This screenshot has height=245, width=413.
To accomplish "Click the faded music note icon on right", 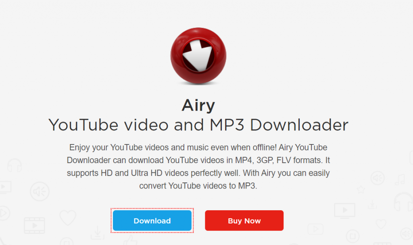I will pos(400,180).
